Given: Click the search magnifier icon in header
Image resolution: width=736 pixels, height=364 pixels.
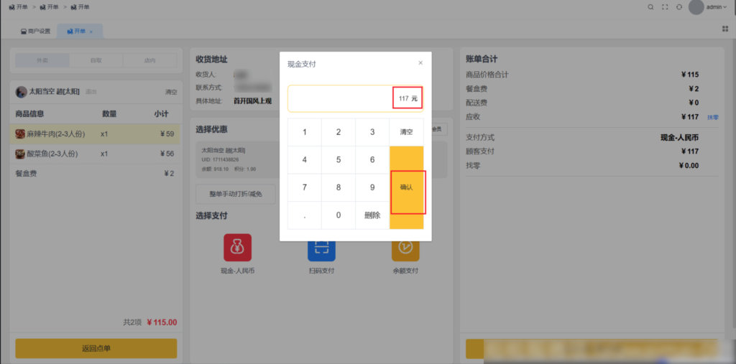Looking at the screenshot, I should 650,7.
